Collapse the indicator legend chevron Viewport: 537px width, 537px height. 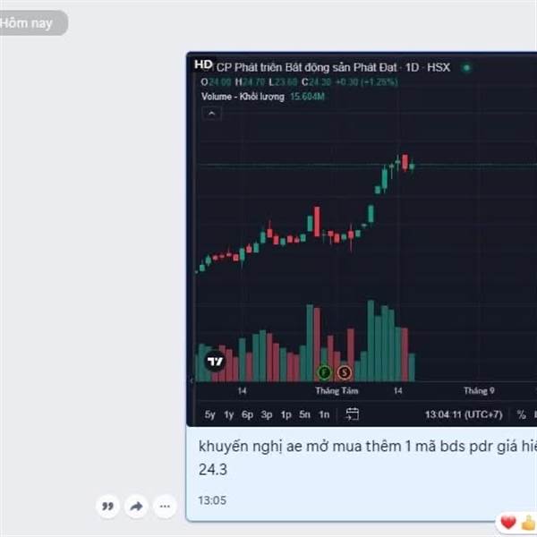[211, 114]
